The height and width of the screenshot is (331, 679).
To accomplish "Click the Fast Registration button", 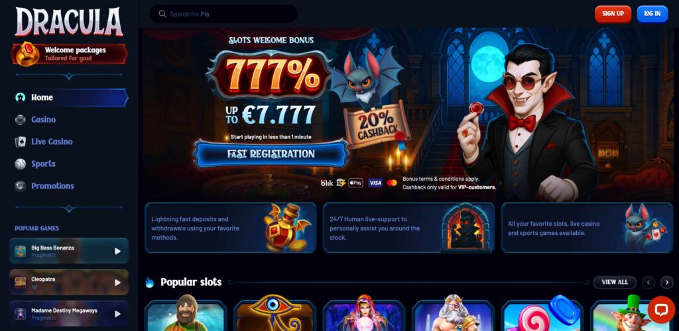I will (x=271, y=154).
